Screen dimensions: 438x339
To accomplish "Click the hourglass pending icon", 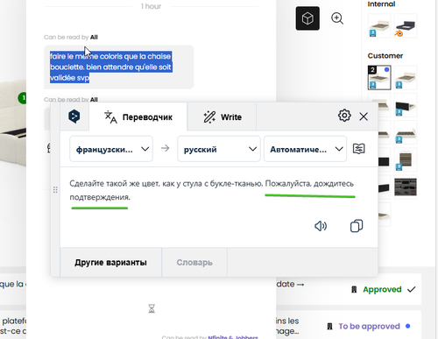I will coord(152,308).
